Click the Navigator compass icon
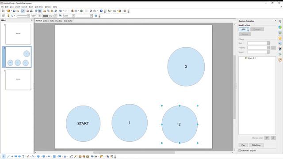283x159 pixels. [x=91, y=11]
